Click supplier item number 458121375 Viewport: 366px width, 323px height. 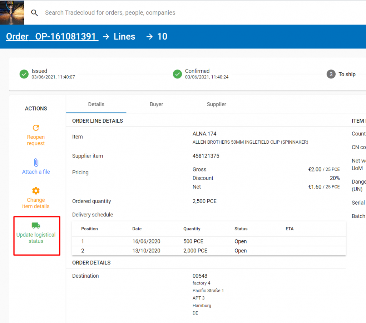tap(206, 156)
